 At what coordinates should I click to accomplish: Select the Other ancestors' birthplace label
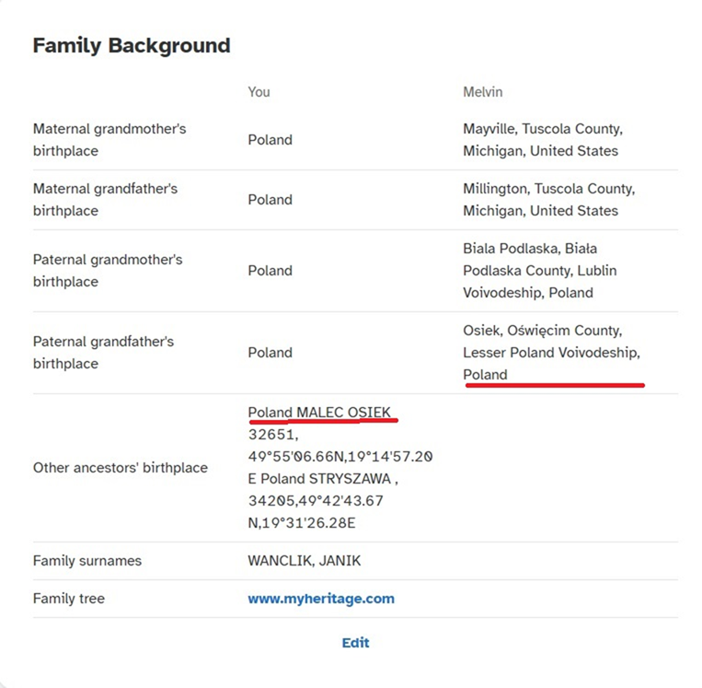121,468
